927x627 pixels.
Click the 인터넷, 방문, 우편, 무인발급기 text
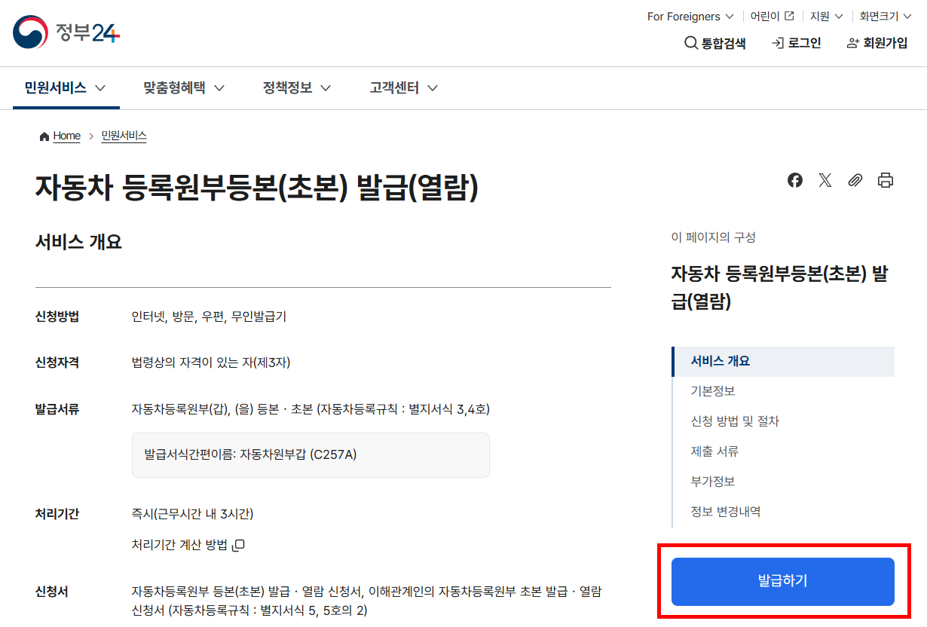click(209, 317)
